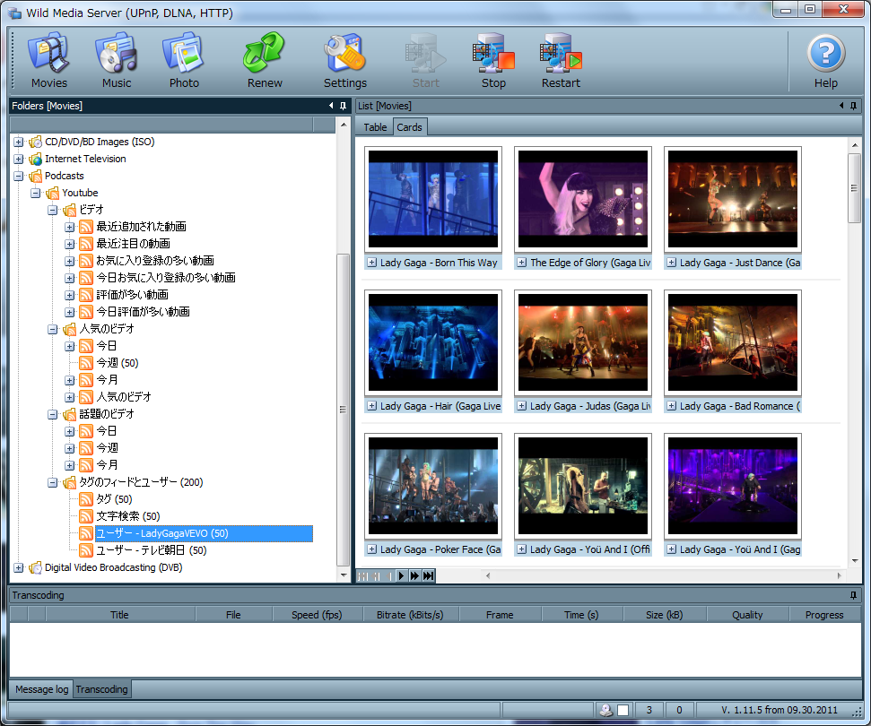
Task: Open the Lady Gaga - Judas thumbnail
Action: [x=583, y=342]
